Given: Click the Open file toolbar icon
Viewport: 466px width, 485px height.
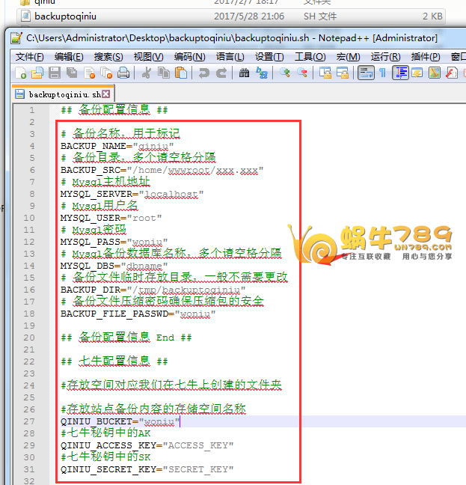Looking at the screenshot, I should [x=37, y=73].
